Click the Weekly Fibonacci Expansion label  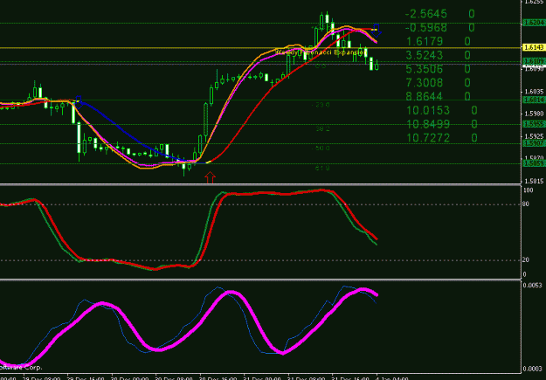coord(320,52)
